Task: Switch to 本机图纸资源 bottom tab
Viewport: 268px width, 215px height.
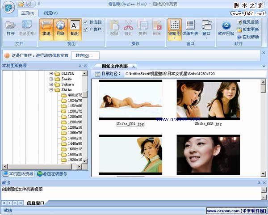Action: point(18,174)
